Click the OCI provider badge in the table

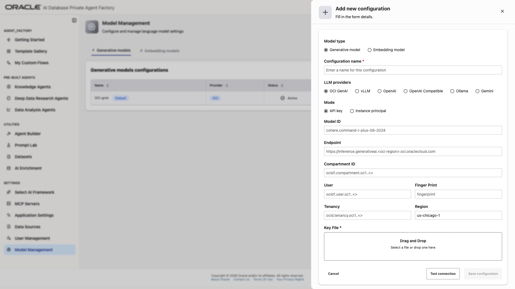[215, 98]
